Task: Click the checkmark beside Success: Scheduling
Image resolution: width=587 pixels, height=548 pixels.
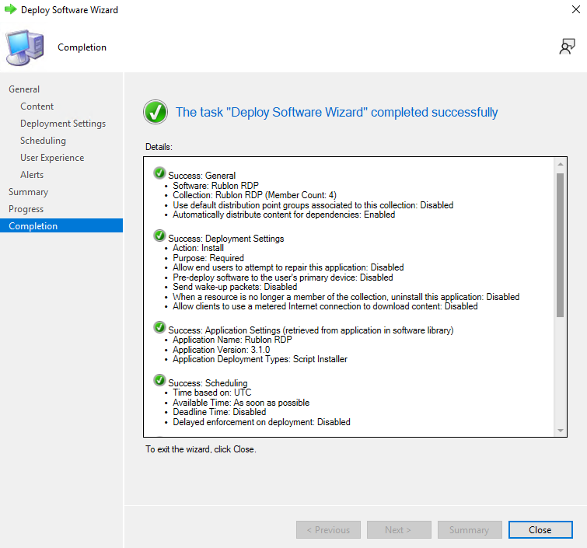Action: click(159, 381)
